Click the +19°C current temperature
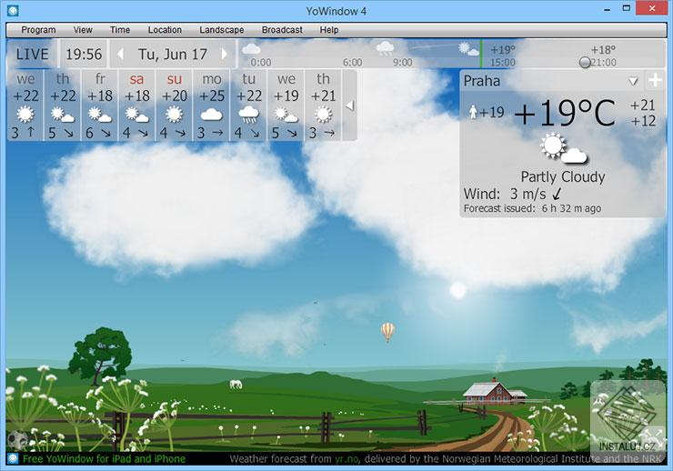Image resolution: width=673 pixels, height=471 pixels. [x=566, y=114]
